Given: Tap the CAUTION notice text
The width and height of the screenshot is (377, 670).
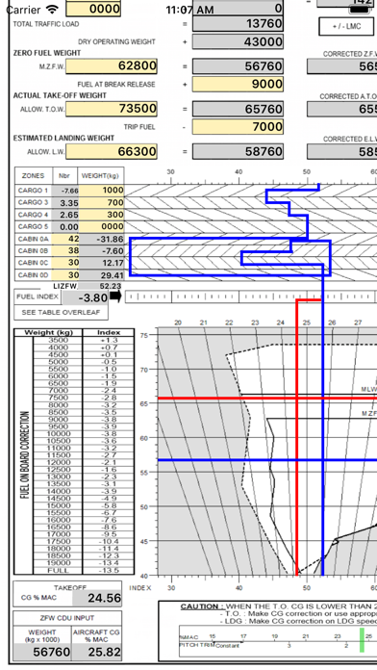Looking at the screenshot, I should 278,613.
